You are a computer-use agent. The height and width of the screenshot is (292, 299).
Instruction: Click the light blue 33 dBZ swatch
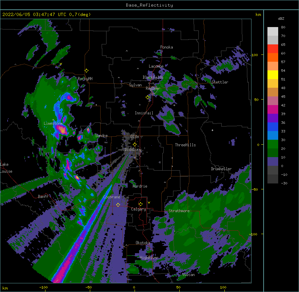pyautogui.click(x=273, y=136)
